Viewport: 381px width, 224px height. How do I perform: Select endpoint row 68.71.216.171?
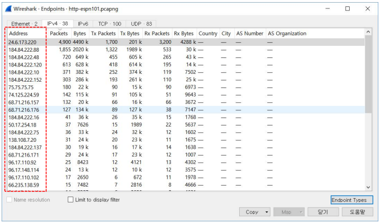[186, 154]
